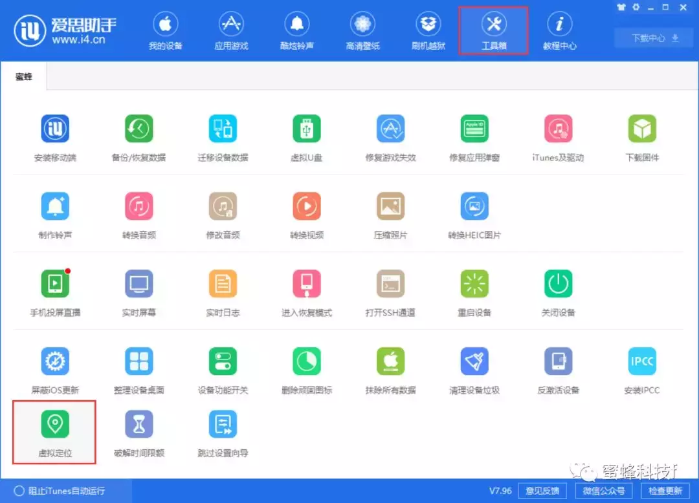Click the 意见反馈 feedback button
699x503 pixels.
pyautogui.click(x=542, y=491)
